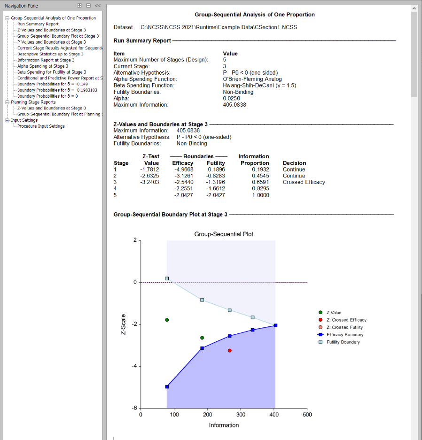
Task: Click Alpha value 0.0250
Action: pyautogui.click(x=231, y=99)
